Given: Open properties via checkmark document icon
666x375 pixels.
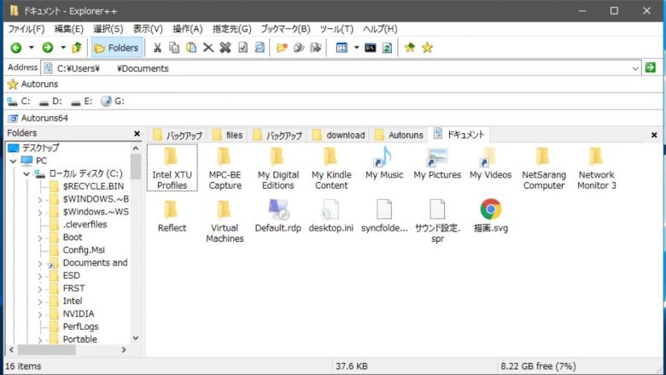Looking at the screenshot, I should click(x=242, y=48).
